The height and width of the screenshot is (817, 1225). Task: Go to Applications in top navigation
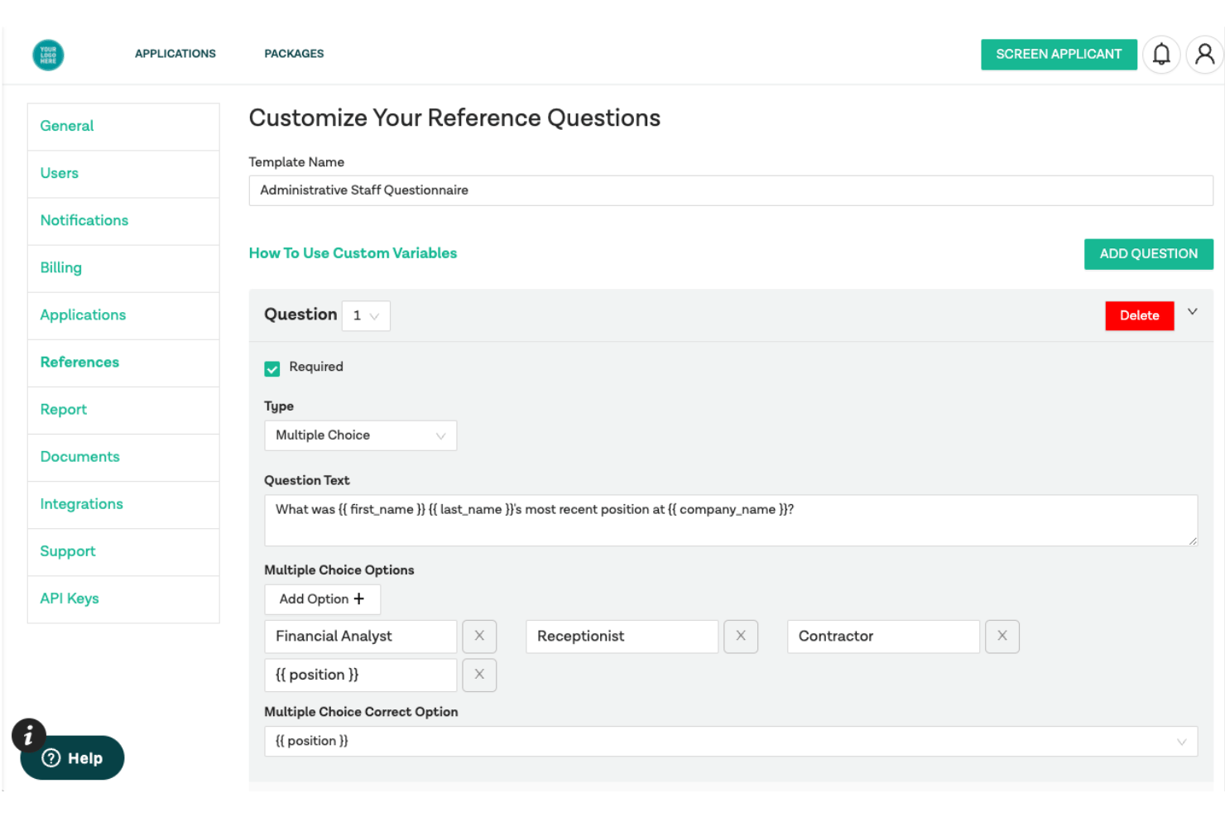[x=175, y=54]
